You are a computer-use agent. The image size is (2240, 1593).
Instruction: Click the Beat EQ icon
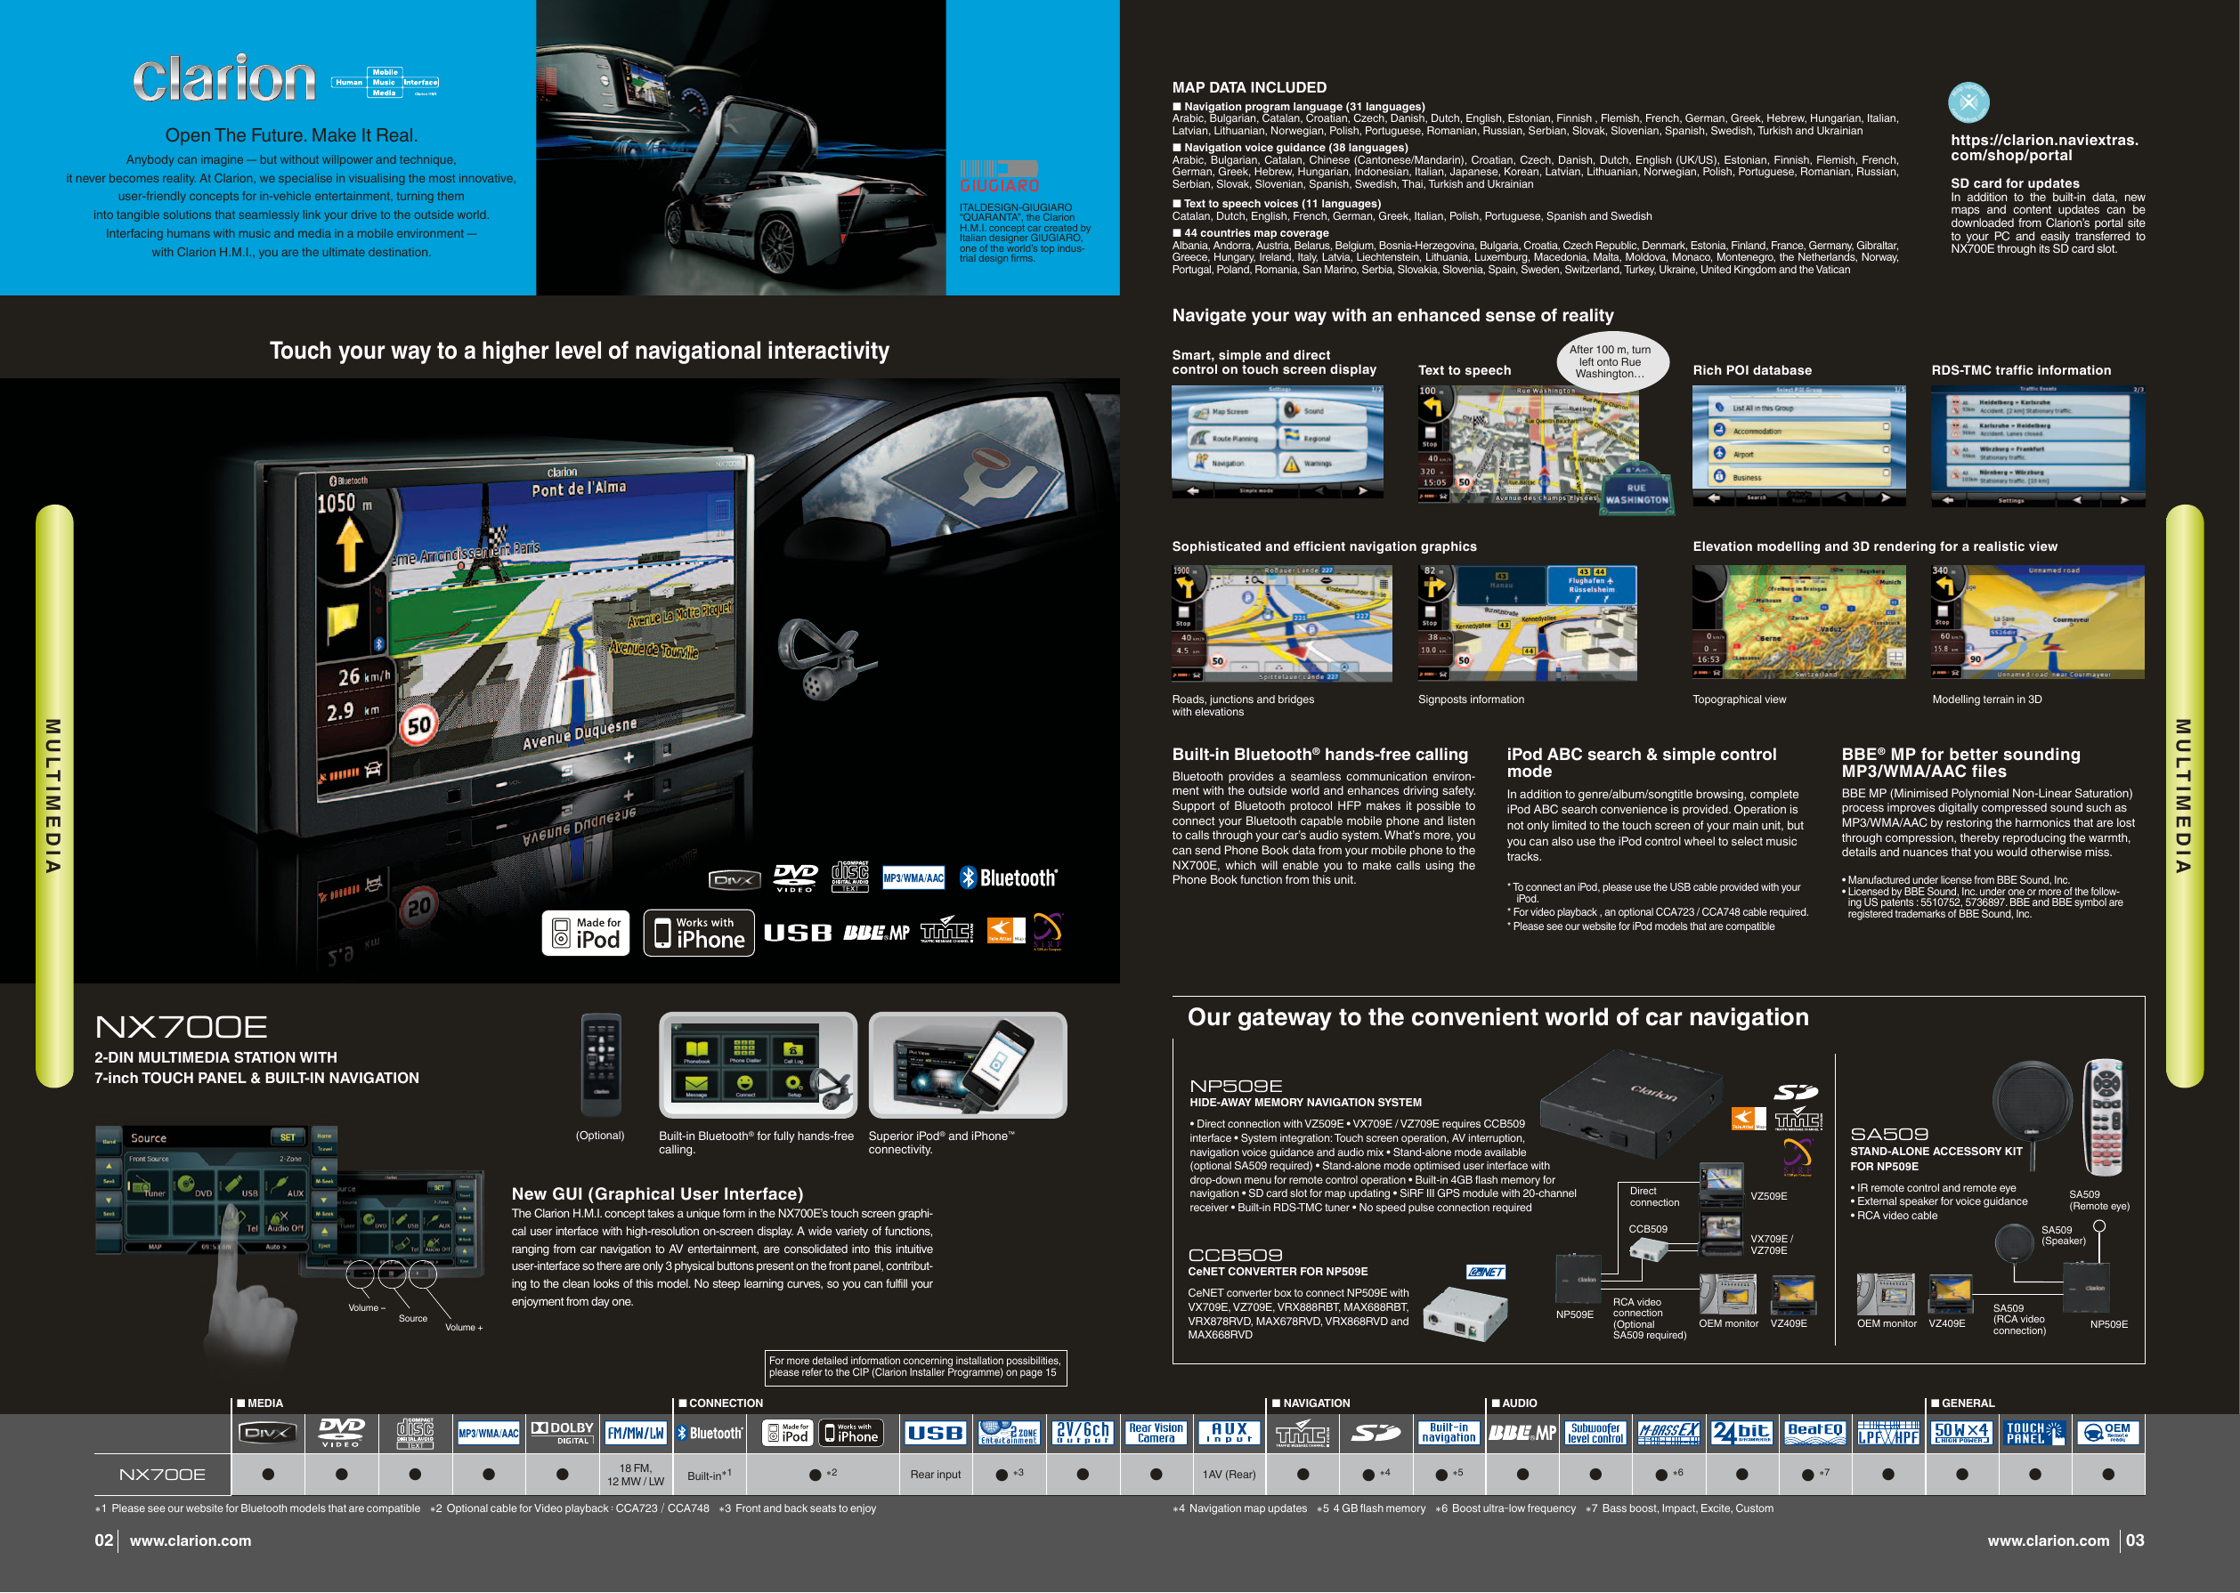1815,1433
